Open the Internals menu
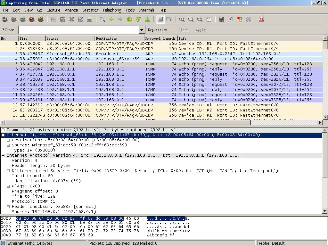The height and width of the screenshot is (246, 328). [147, 10]
